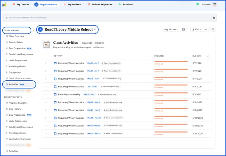Expand the row due 6/3/2026

(x=46, y=87)
